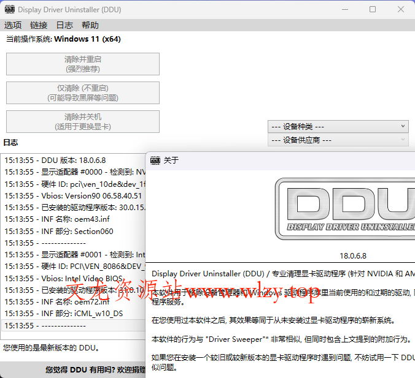Select log row 显示适配器 #0001
Viewport: 415px width, 378px height.
click(74, 254)
